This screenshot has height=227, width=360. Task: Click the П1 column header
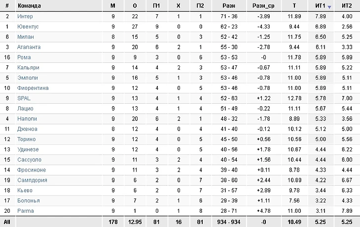click(x=156, y=6)
